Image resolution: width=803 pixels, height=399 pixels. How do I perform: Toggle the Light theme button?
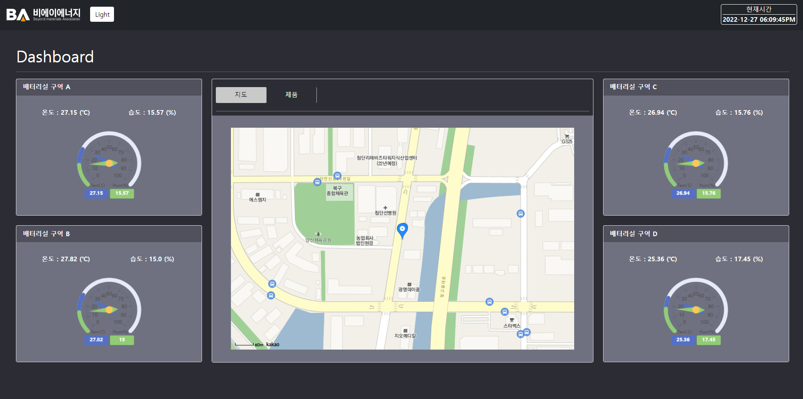tap(102, 14)
